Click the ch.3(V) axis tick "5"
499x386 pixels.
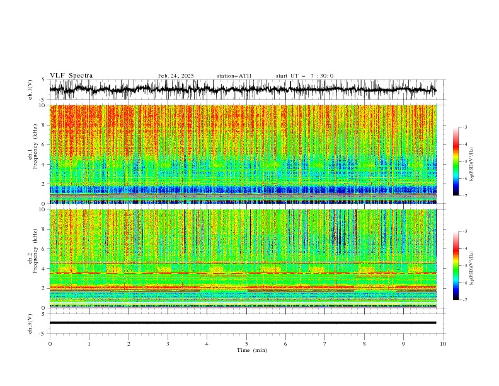(x=43, y=314)
